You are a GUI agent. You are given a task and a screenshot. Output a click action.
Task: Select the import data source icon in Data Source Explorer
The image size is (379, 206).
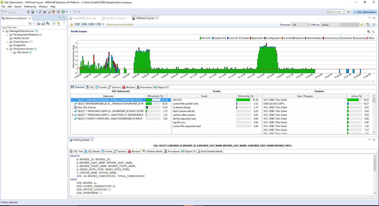pyautogui.click(x=39, y=23)
